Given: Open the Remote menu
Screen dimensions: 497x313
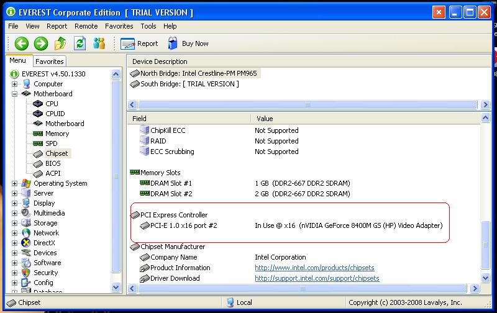Looking at the screenshot, I should tap(86, 26).
